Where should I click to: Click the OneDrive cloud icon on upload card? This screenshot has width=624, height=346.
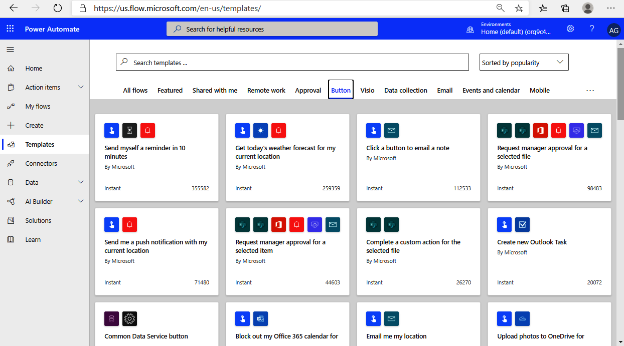[x=523, y=319]
